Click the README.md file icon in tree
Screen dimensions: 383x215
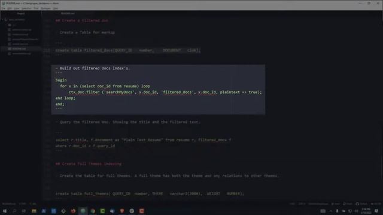pos(10,49)
